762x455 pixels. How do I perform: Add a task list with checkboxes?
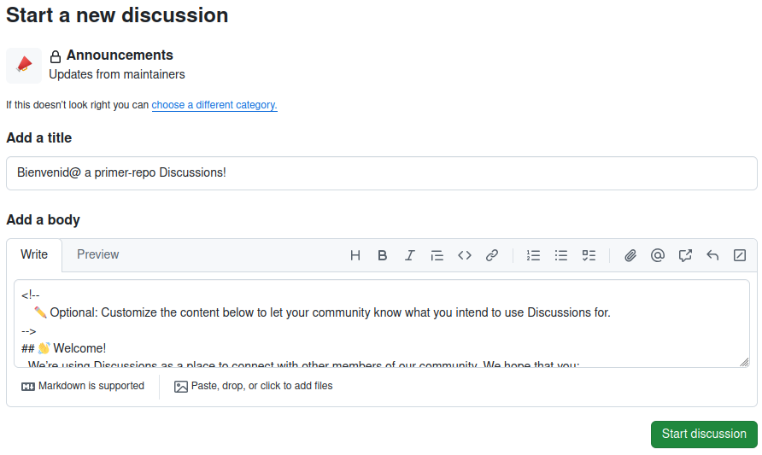click(x=589, y=255)
